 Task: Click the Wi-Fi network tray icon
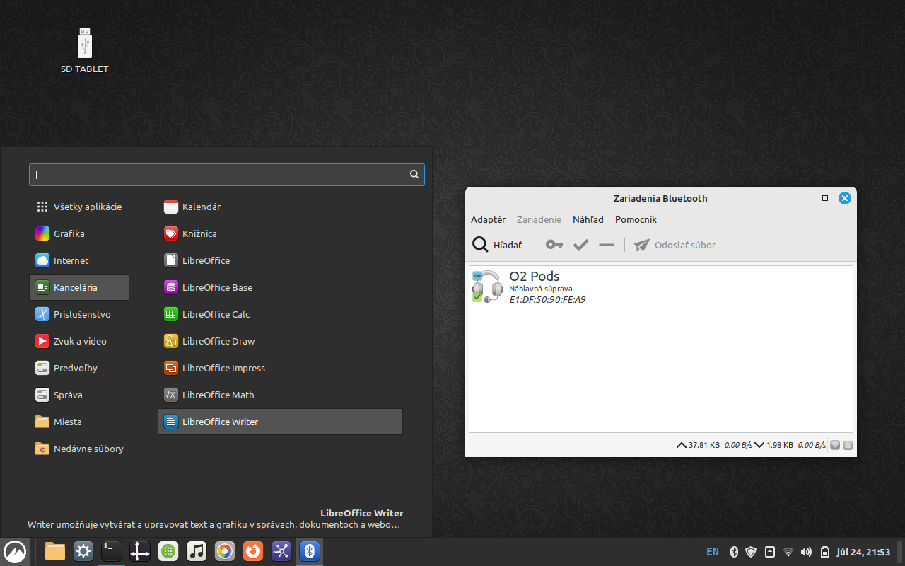788,552
